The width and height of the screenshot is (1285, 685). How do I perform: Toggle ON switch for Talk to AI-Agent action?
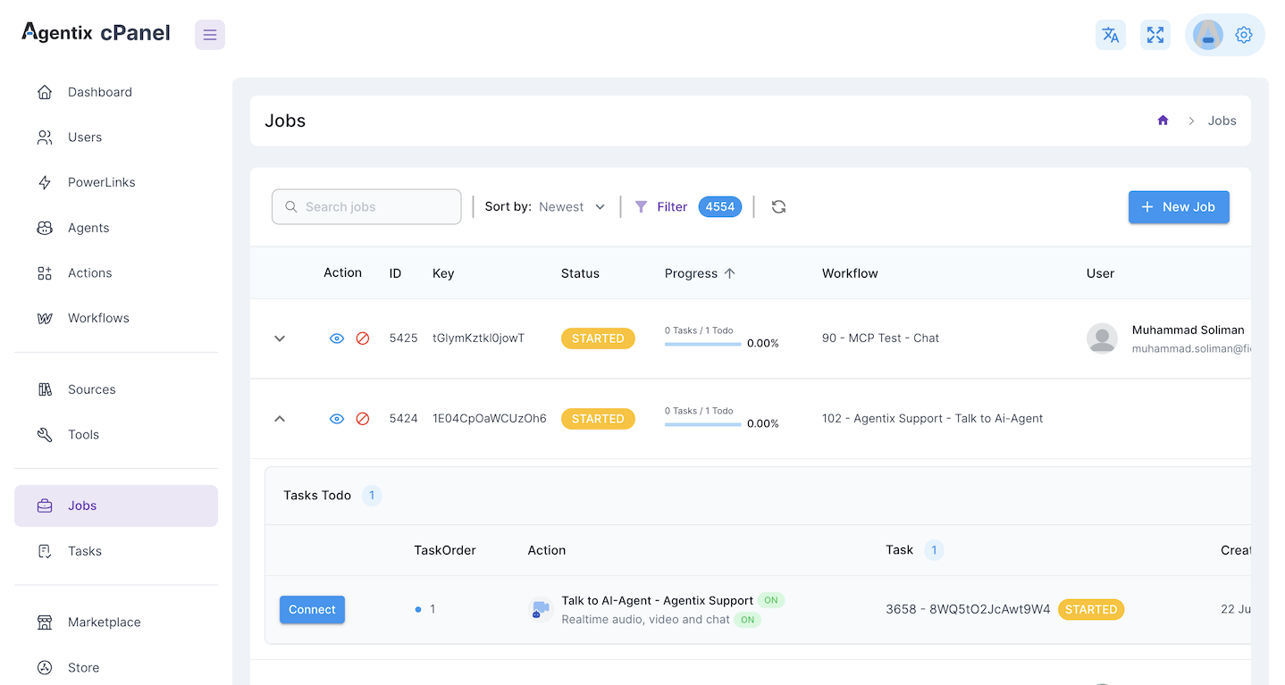(770, 600)
